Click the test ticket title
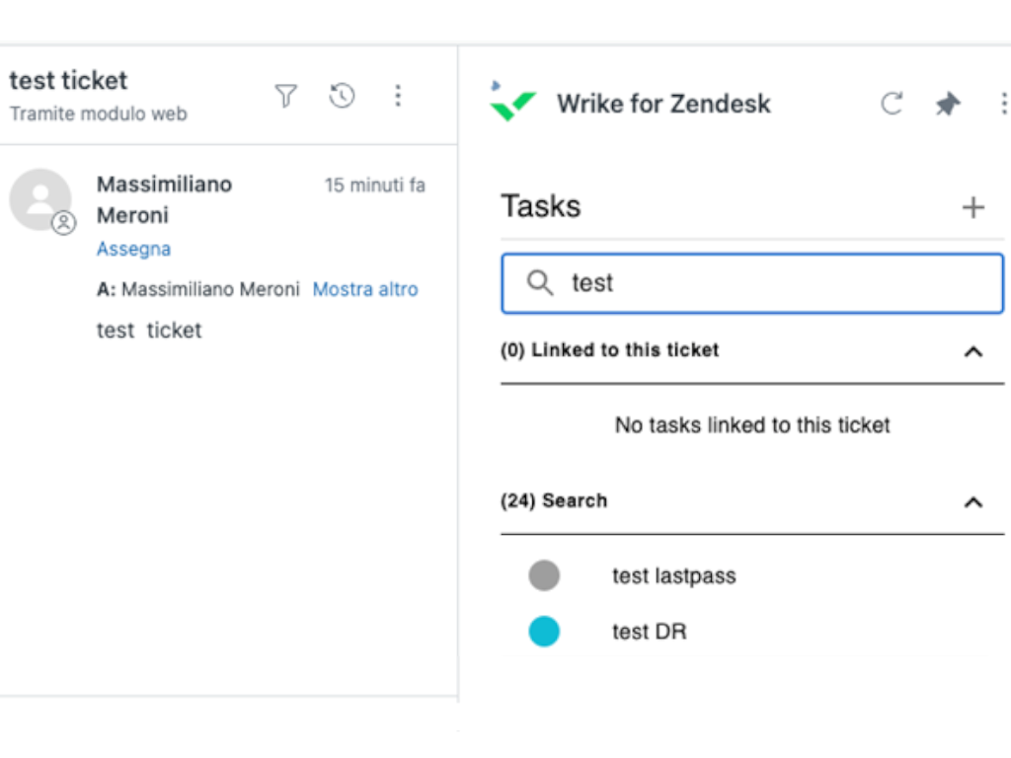The width and height of the screenshot is (1011, 758). pyautogui.click(x=68, y=81)
